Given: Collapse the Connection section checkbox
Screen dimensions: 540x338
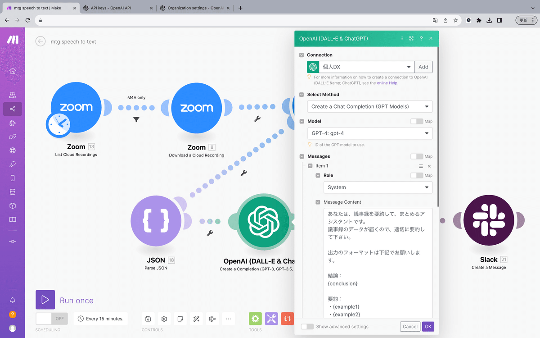Looking at the screenshot, I should [x=302, y=55].
